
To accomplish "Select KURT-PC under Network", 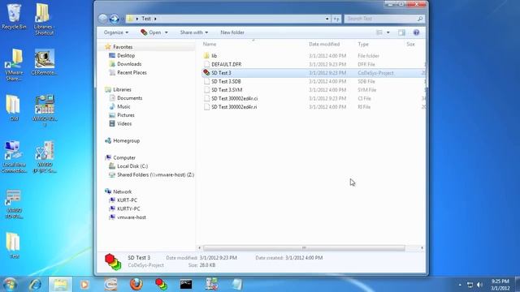I will 127,200.
